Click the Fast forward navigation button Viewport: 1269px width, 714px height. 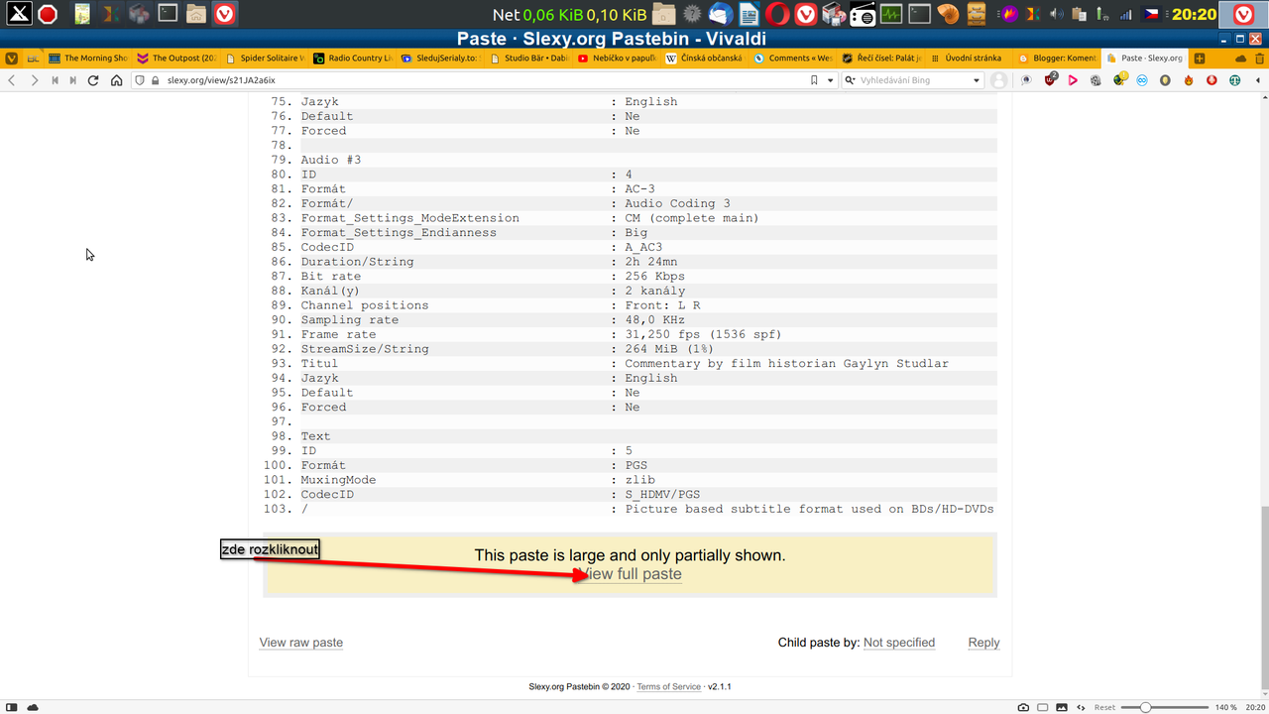[x=73, y=80]
